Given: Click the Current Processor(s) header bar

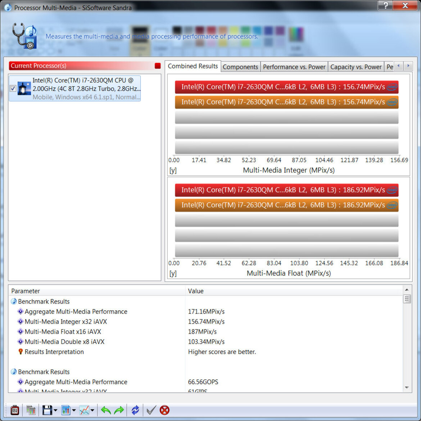Looking at the screenshot, I should (x=85, y=66).
